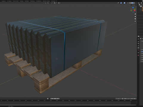Screen dimensions: 143x107
Task: Switch to rendered viewport shading
Action: tap(134, 3)
